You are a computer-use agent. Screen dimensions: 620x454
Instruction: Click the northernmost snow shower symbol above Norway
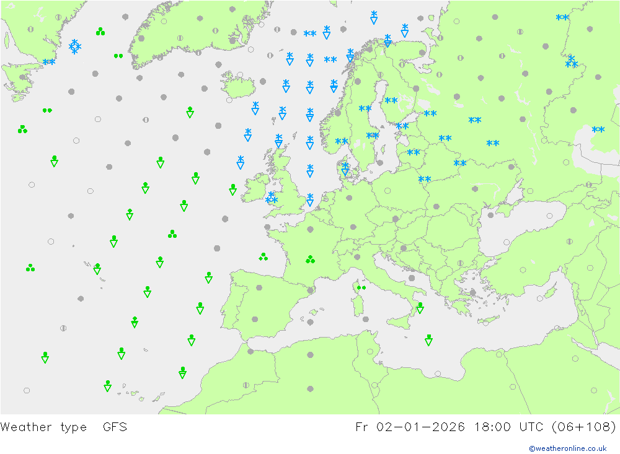coord(374,17)
